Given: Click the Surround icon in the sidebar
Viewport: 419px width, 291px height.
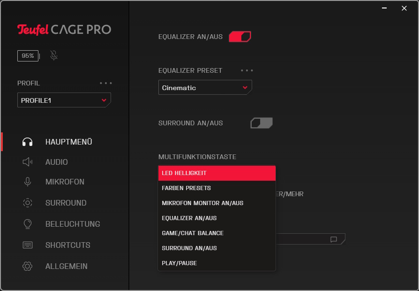Looking at the screenshot, I should tap(28, 203).
